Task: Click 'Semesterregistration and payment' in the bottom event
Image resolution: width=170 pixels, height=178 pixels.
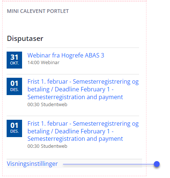Action: 75,139
